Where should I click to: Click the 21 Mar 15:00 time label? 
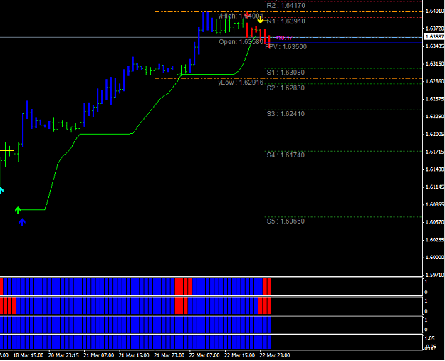[134, 355]
